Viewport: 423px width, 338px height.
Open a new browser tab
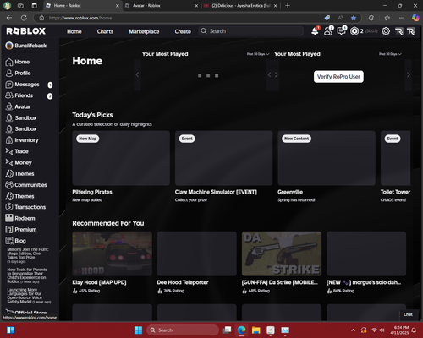pos(288,6)
